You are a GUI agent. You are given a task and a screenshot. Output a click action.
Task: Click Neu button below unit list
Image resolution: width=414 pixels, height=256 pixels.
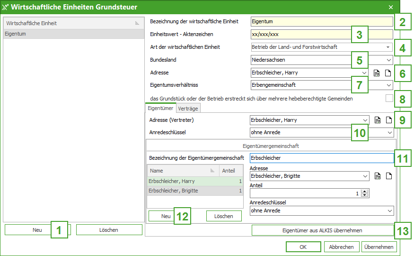(x=38, y=230)
